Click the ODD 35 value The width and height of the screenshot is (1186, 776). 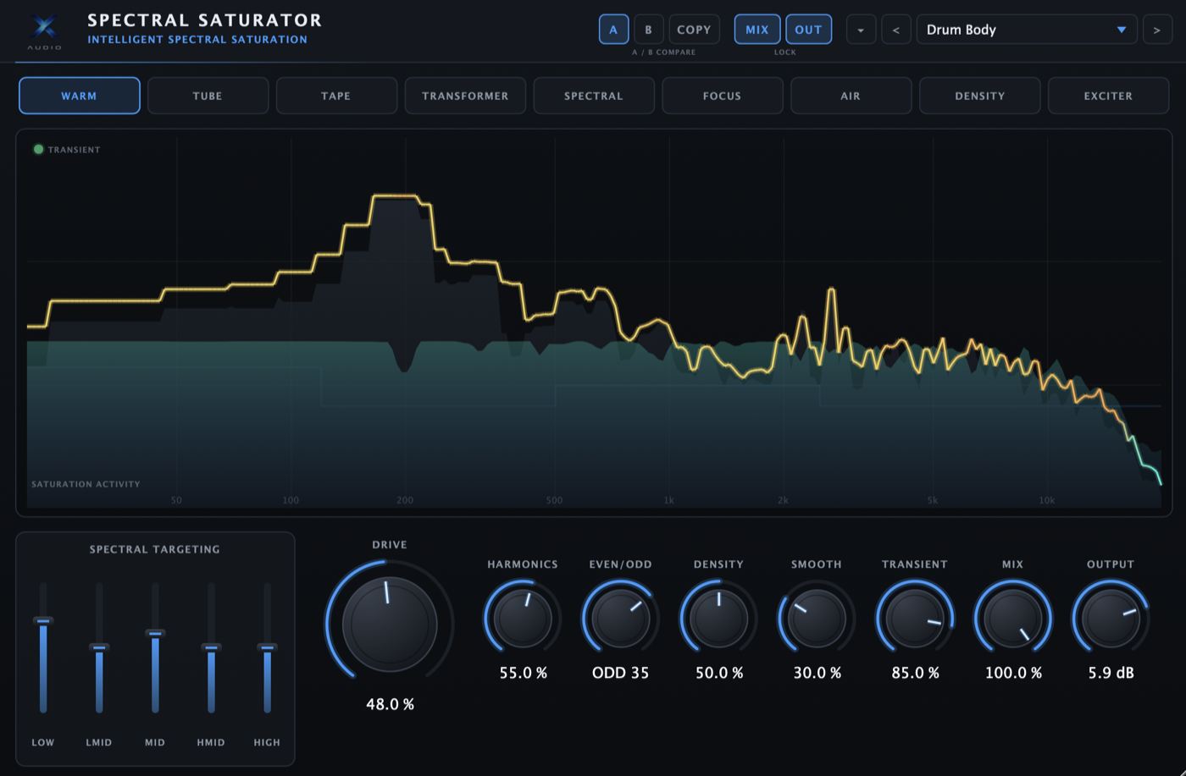(x=621, y=673)
